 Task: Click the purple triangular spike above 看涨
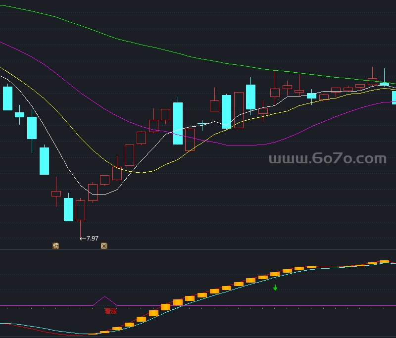tap(104, 299)
